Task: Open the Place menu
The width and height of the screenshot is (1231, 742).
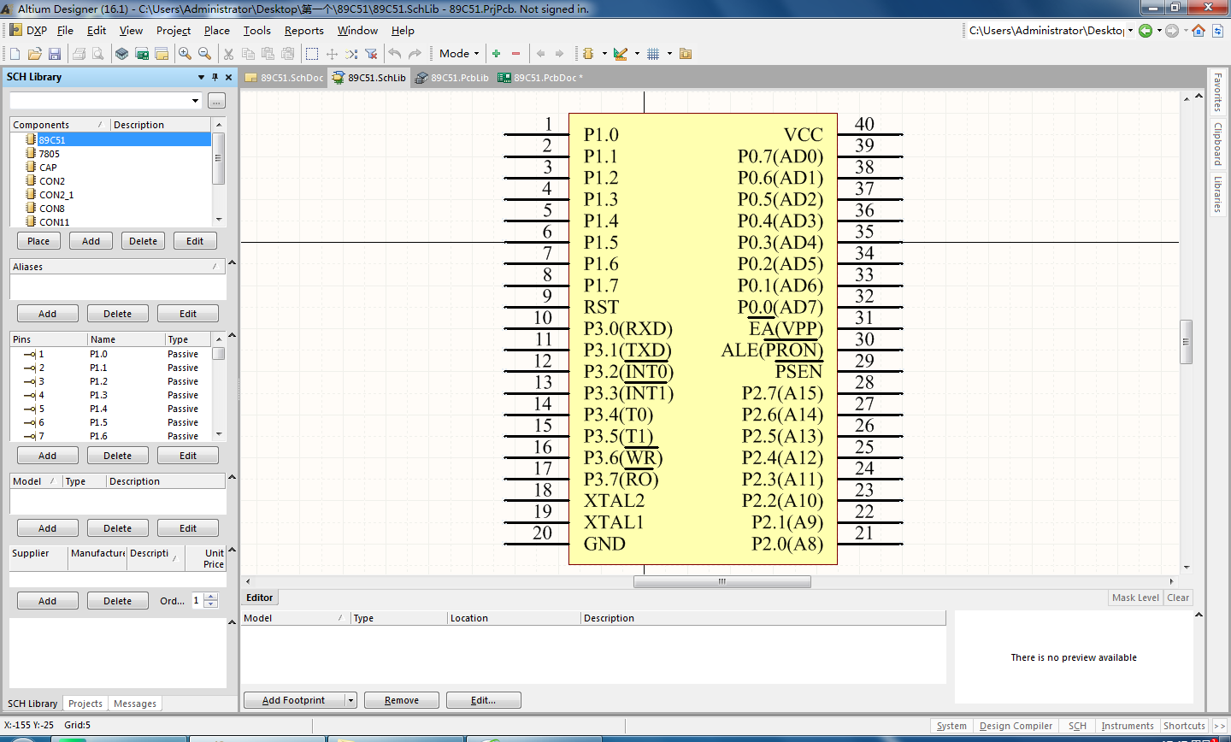Action: click(216, 31)
